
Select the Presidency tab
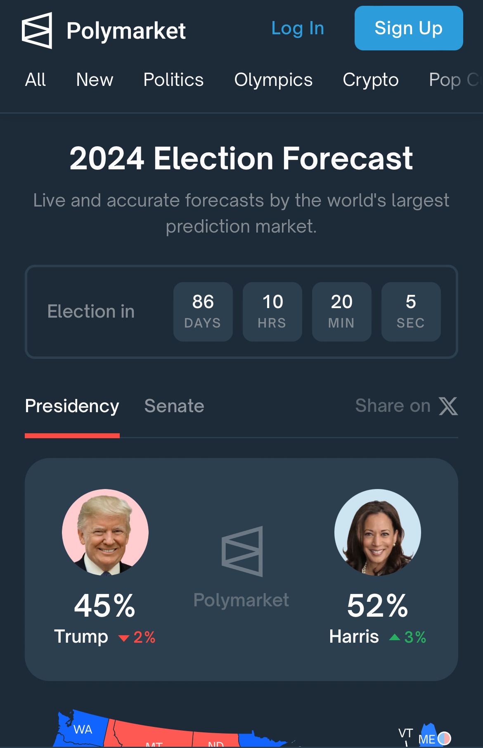click(x=72, y=406)
